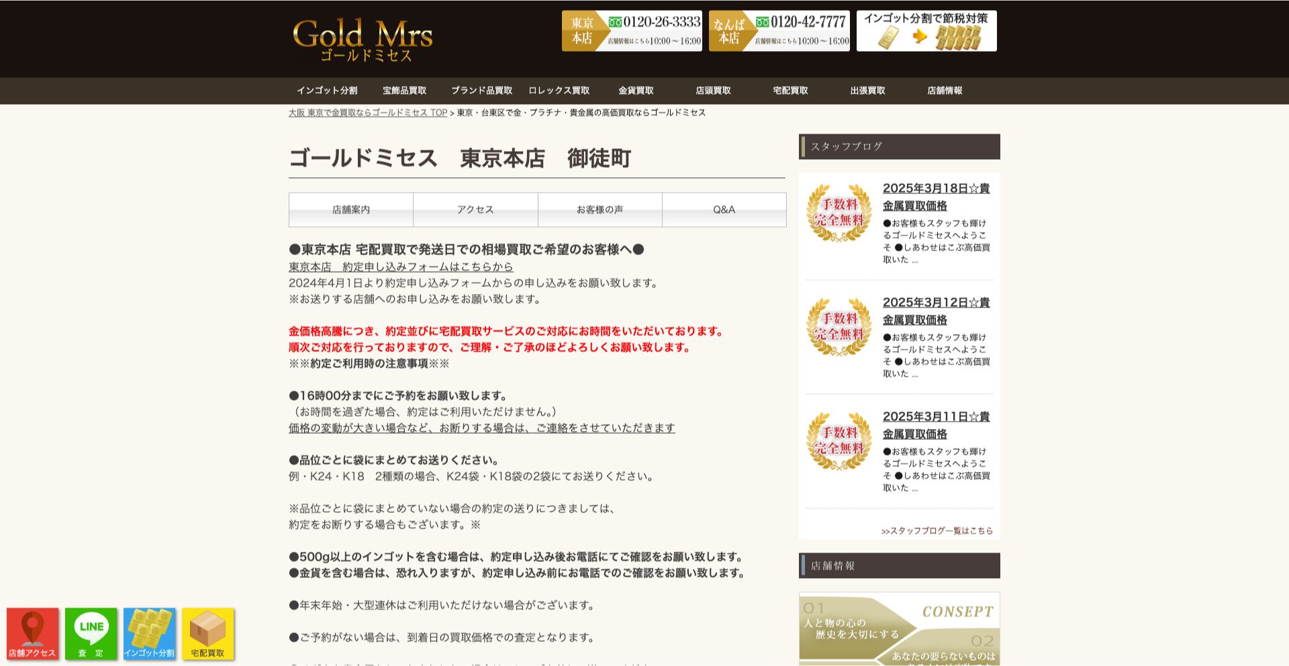Click the underlined 価格の変動が大きい場合など text
Viewport: 1289px width, 666px height.
point(482,428)
